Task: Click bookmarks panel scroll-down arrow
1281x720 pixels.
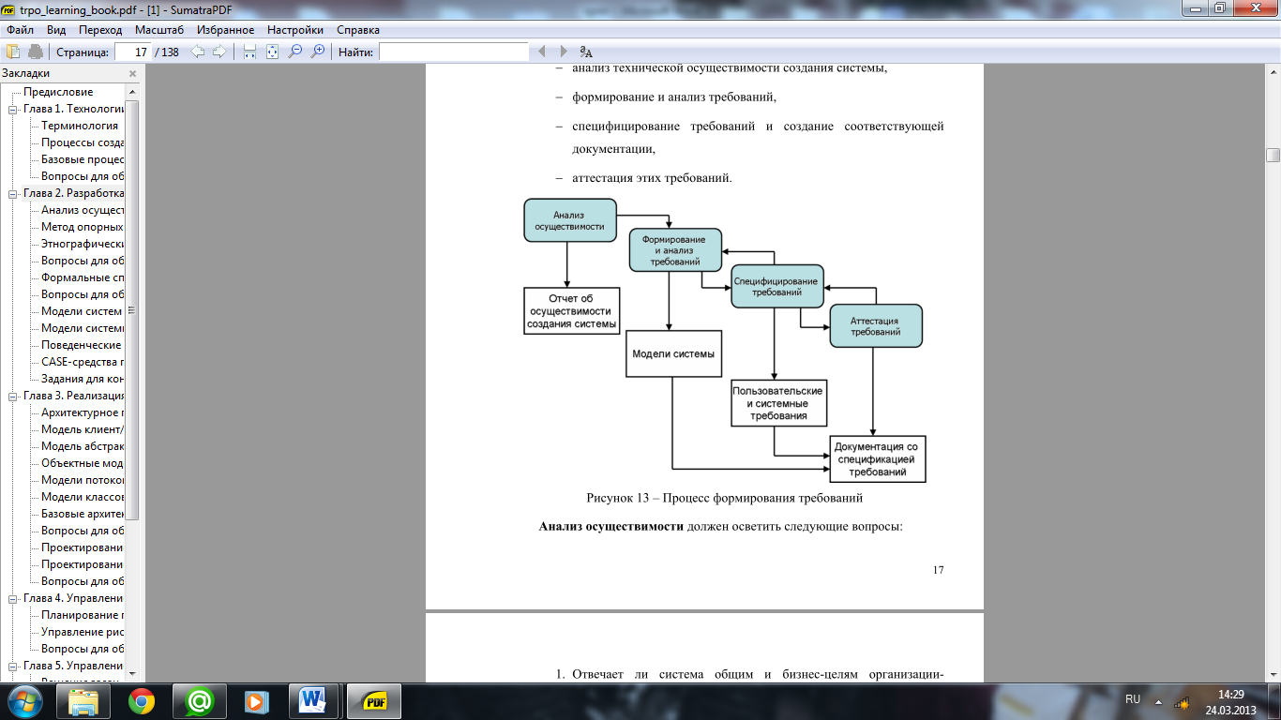Action: click(132, 672)
